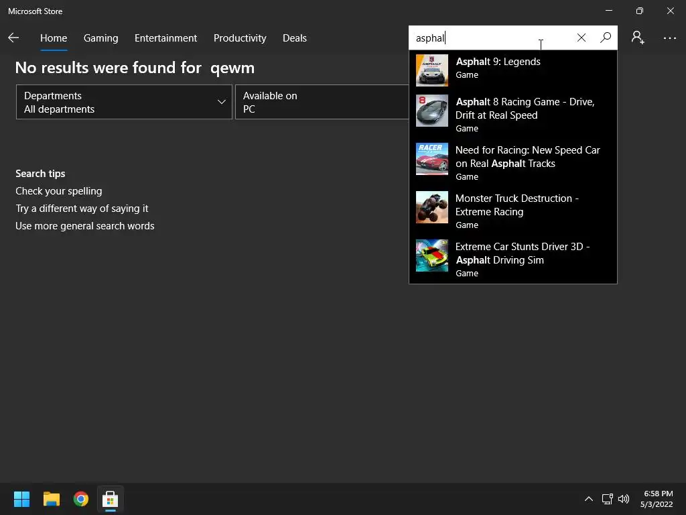The height and width of the screenshot is (515, 686).
Task: Select Asphalt 8 Racing Game suggestion title
Action: click(525, 109)
